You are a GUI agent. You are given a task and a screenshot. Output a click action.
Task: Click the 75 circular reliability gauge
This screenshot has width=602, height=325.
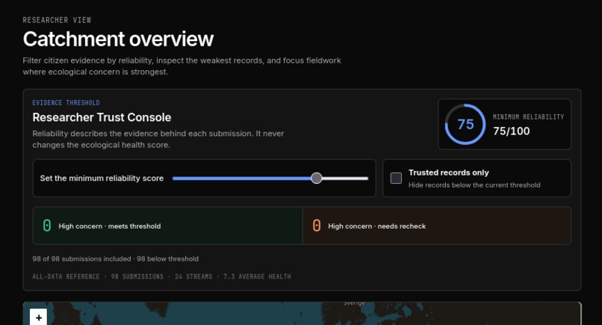pos(465,124)
